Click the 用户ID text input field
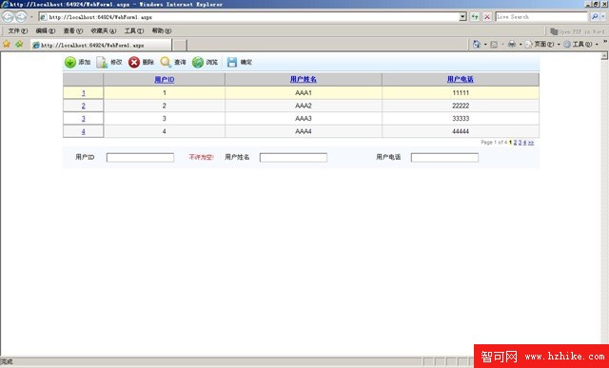609x368 pixels. coord(140,157)
